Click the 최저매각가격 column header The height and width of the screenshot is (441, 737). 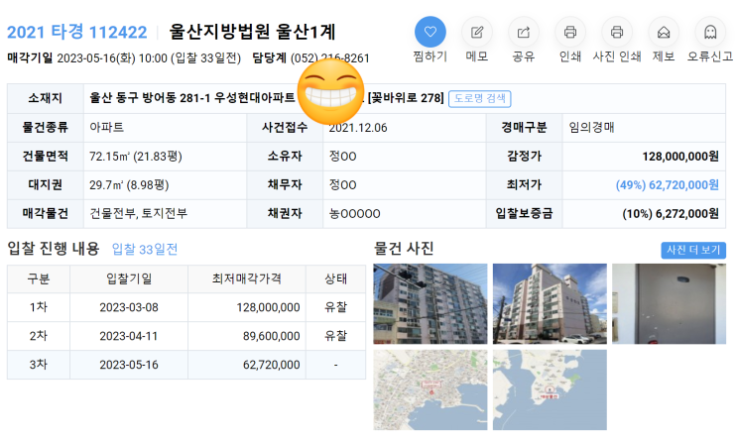247,279
